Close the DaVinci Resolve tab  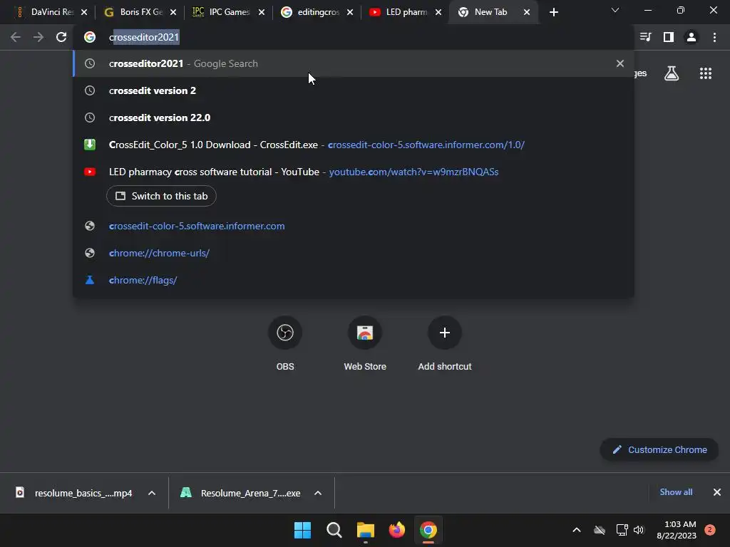pos(84,12)
